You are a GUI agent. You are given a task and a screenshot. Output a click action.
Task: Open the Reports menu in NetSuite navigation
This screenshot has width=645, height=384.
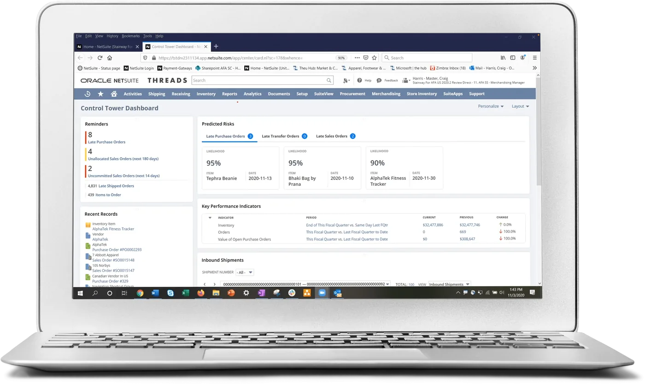click(x=229, y=94)
